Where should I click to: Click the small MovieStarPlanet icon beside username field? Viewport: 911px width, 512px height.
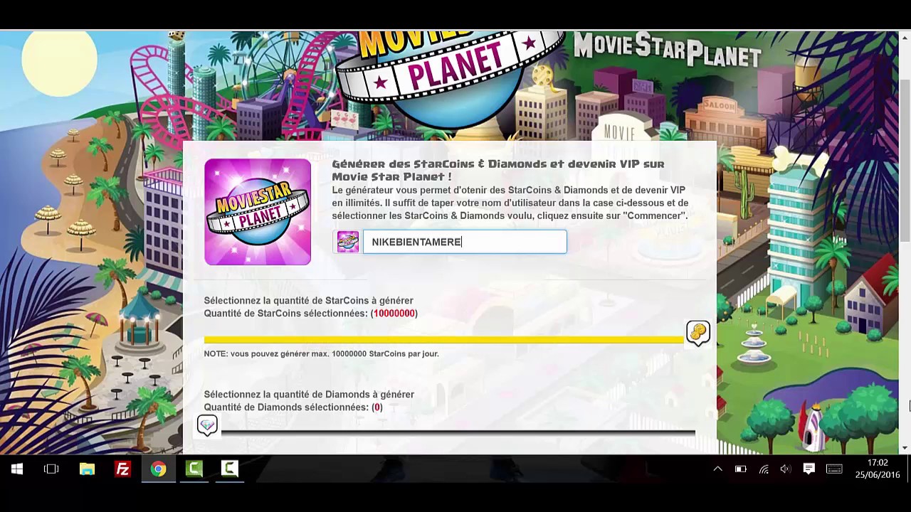[348, 242]
